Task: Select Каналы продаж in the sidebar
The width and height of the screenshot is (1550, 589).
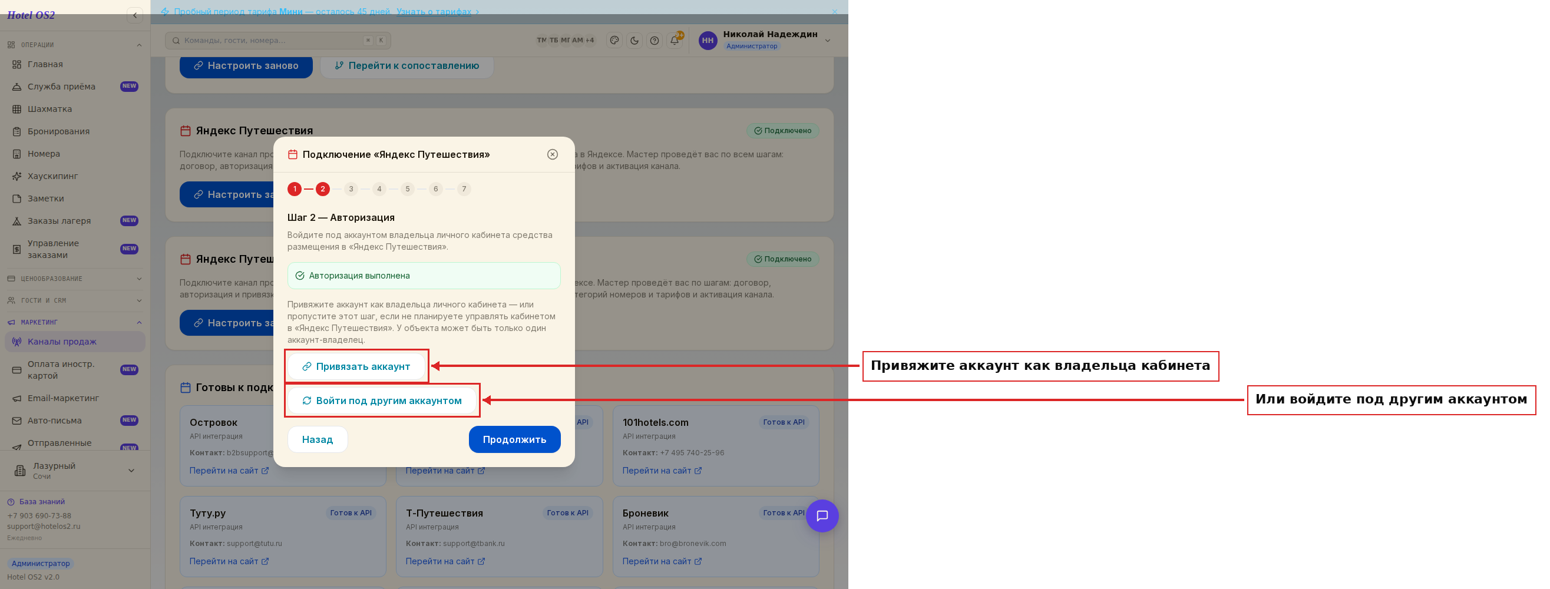Action: (x=75, y=342)
